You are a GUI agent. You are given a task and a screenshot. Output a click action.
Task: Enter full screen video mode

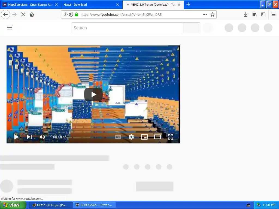(171, 137)
